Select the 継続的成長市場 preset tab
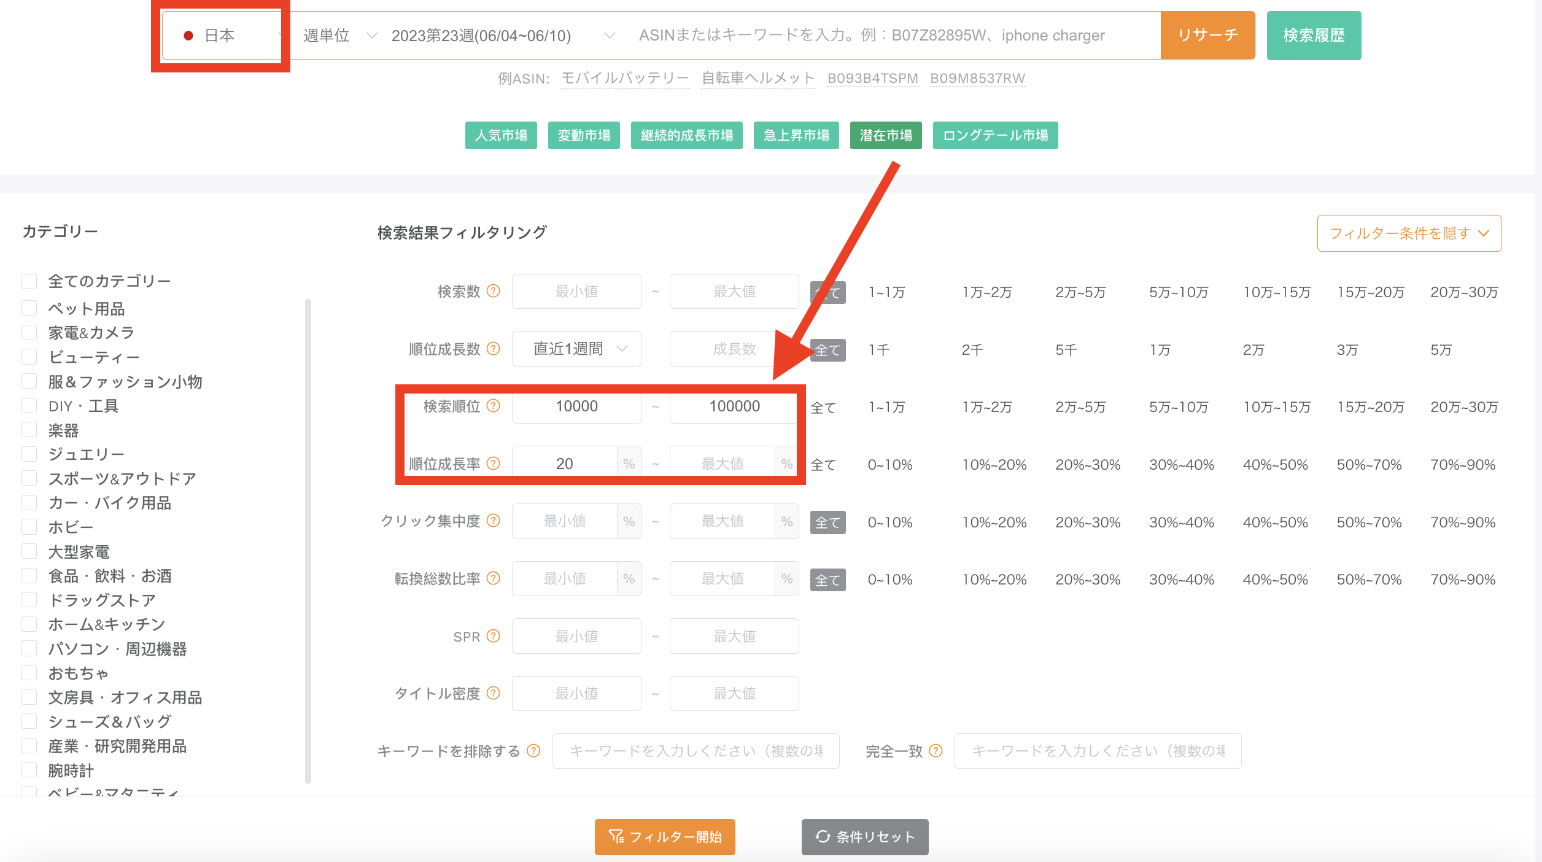 pos(687,135)
